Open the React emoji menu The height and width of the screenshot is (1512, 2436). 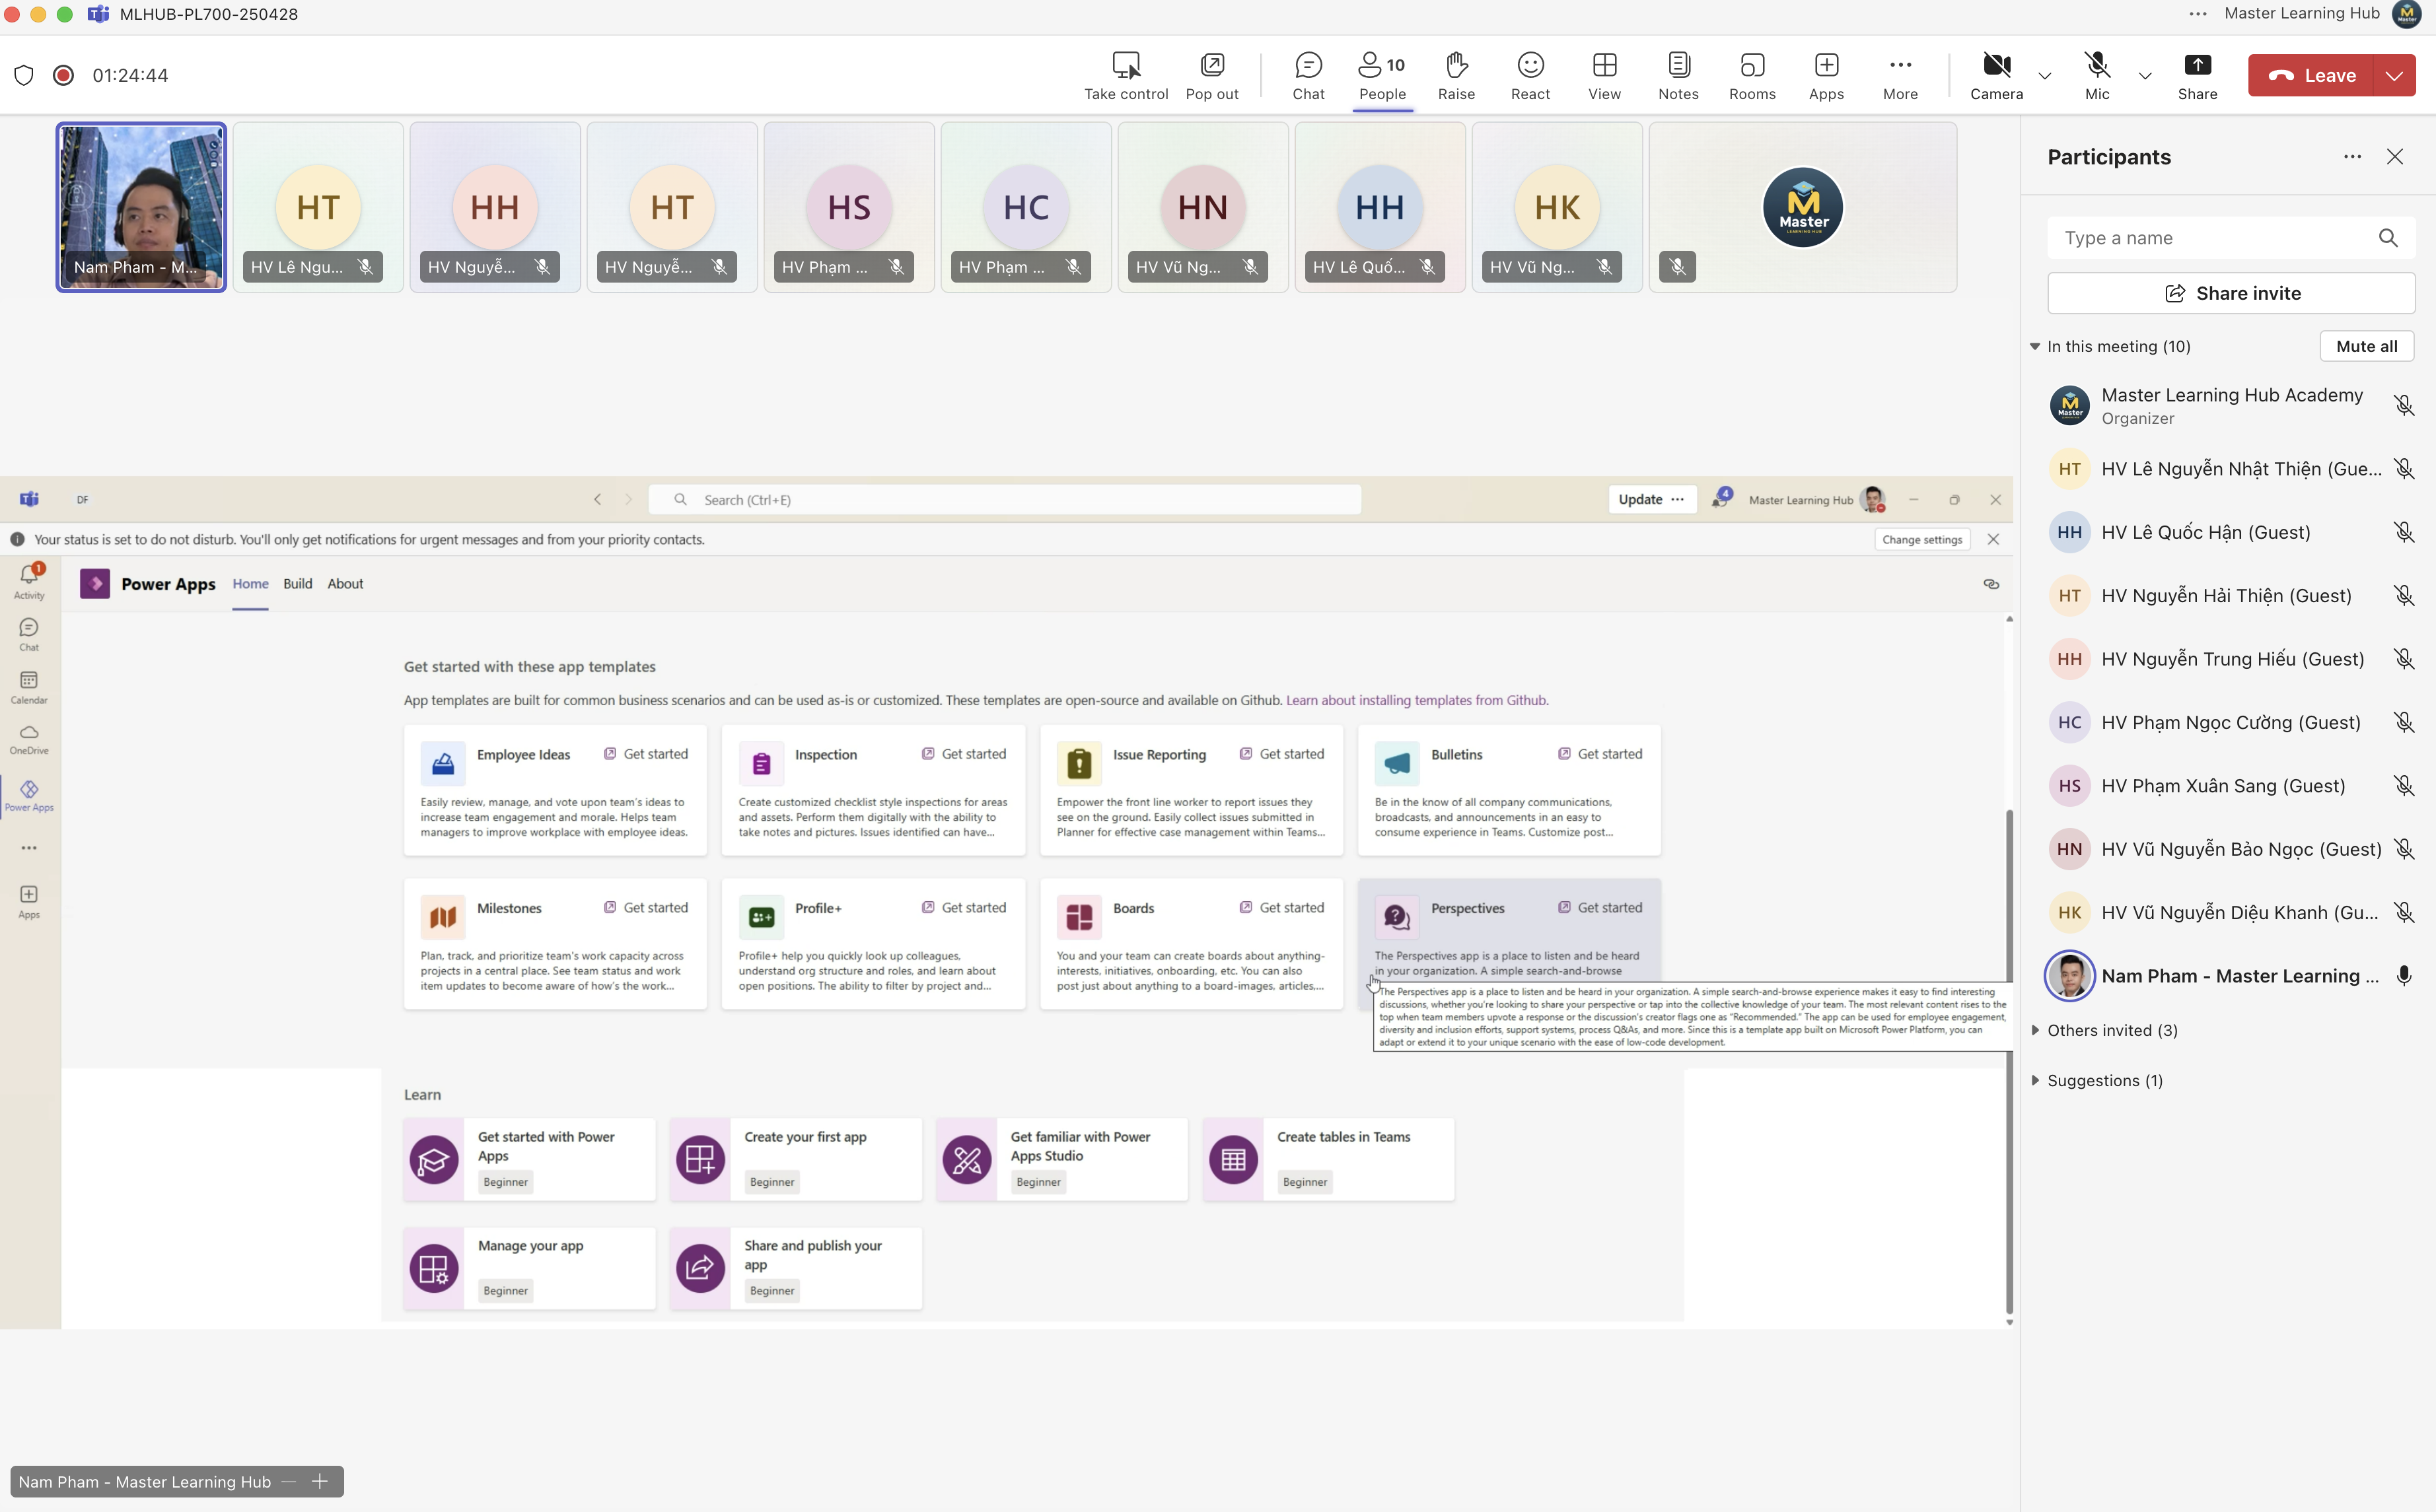click(x=1530, y=76)
